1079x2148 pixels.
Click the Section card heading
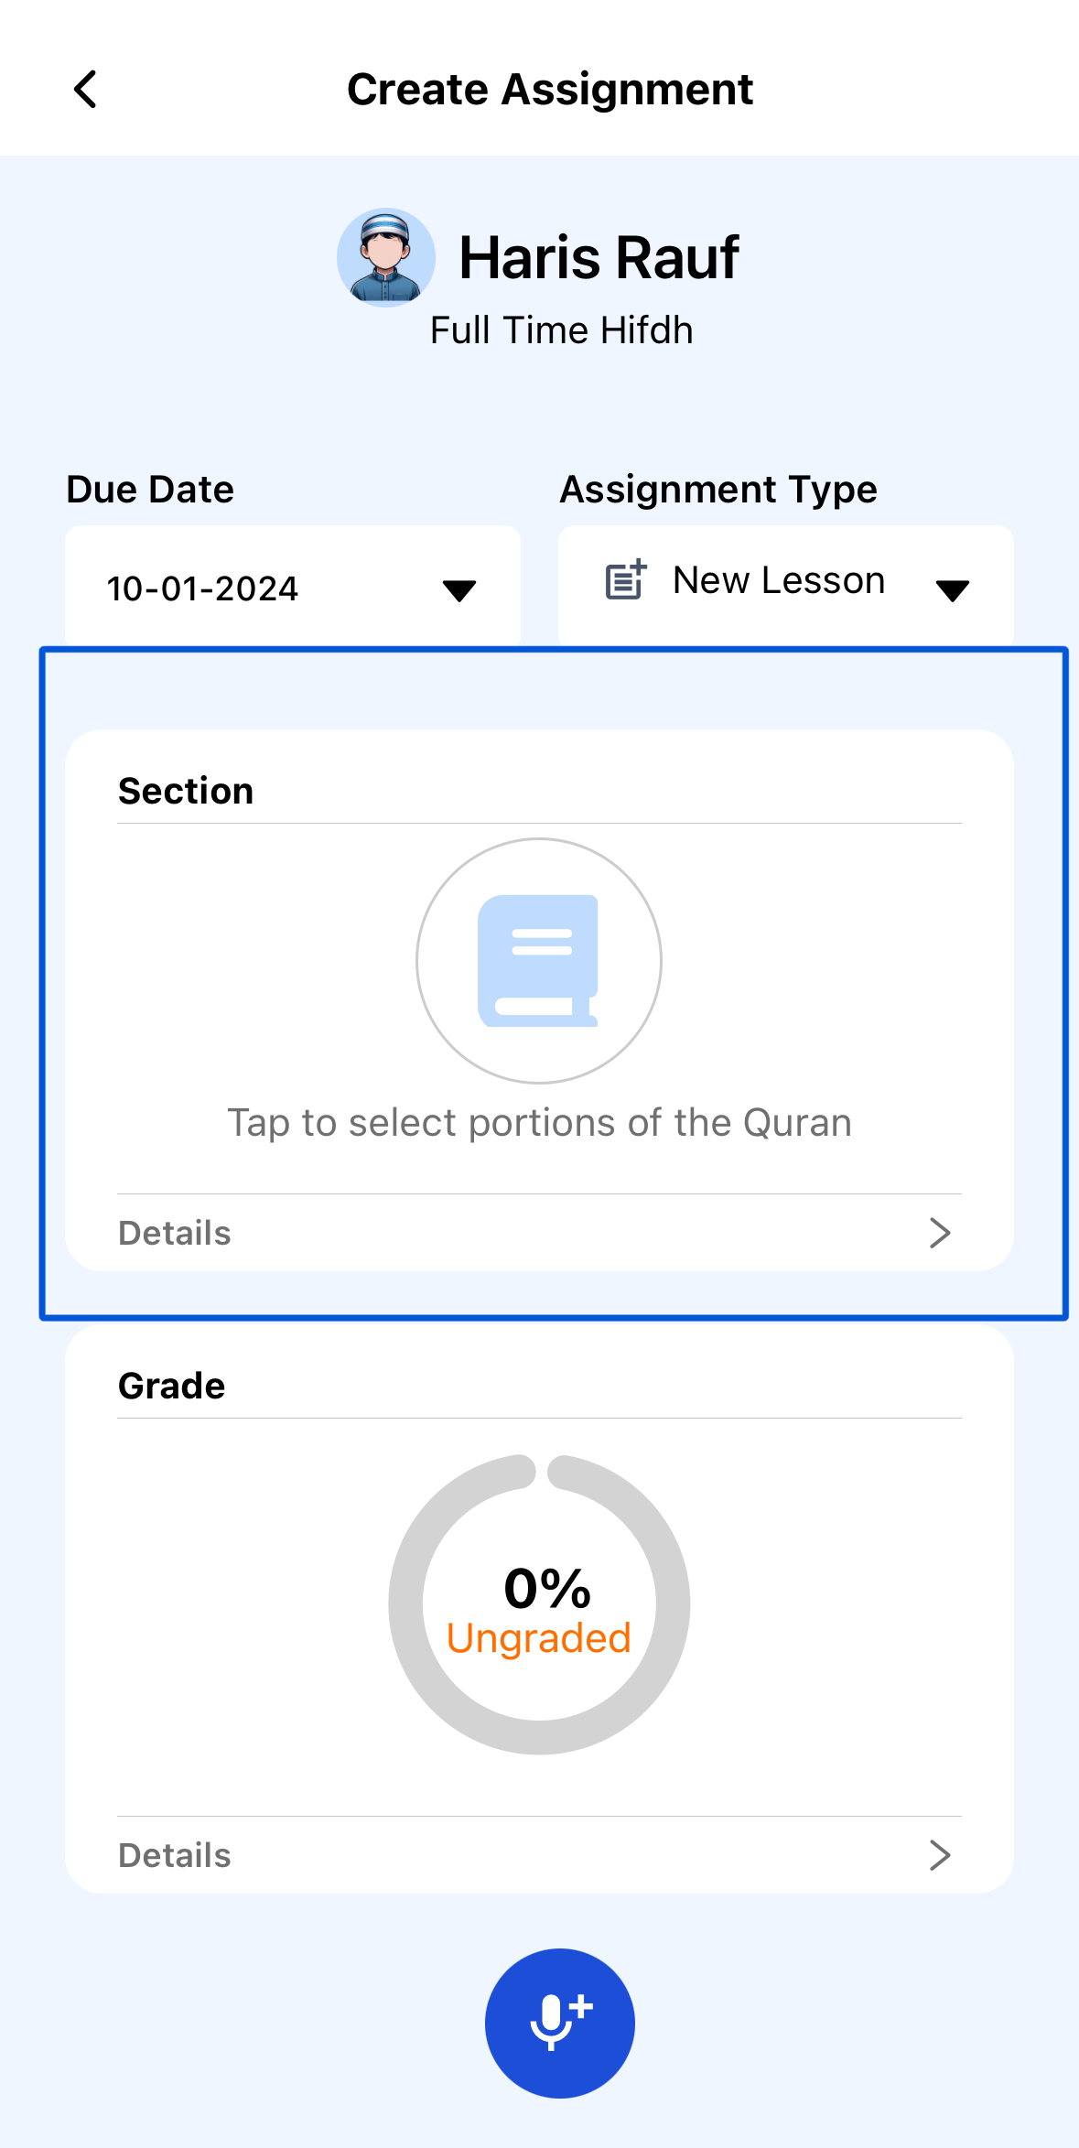pos(186,791)
